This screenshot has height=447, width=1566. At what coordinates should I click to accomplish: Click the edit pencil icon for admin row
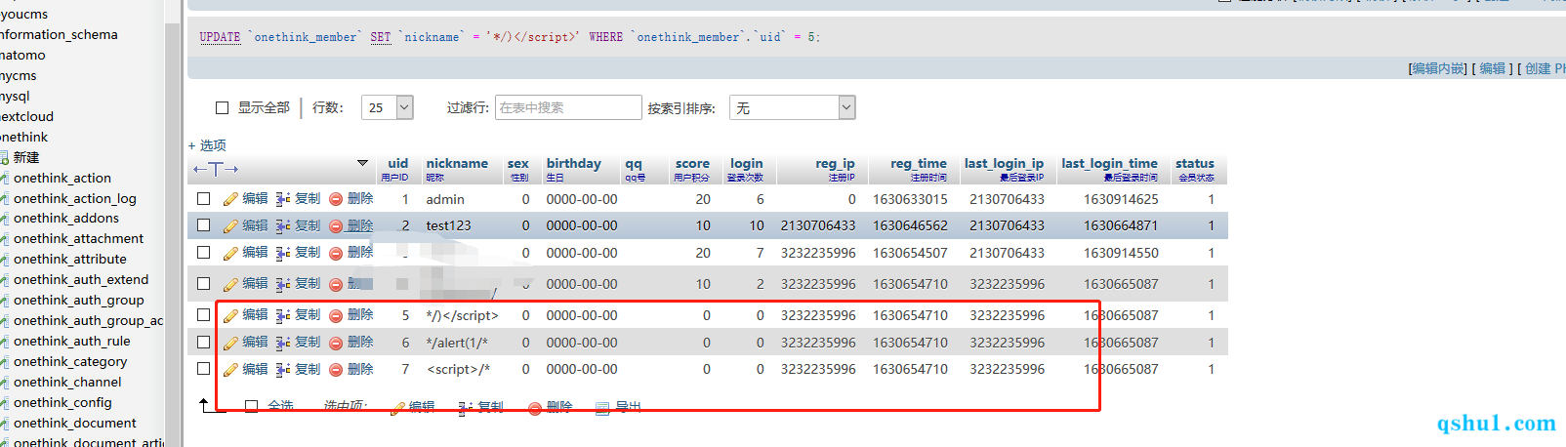pos(230,199)
